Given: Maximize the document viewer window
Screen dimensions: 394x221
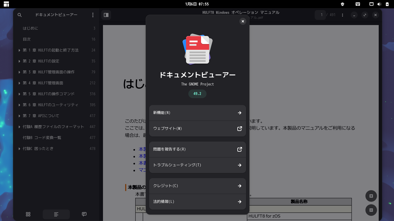Looking at the screenshot, I should (365, 15).
